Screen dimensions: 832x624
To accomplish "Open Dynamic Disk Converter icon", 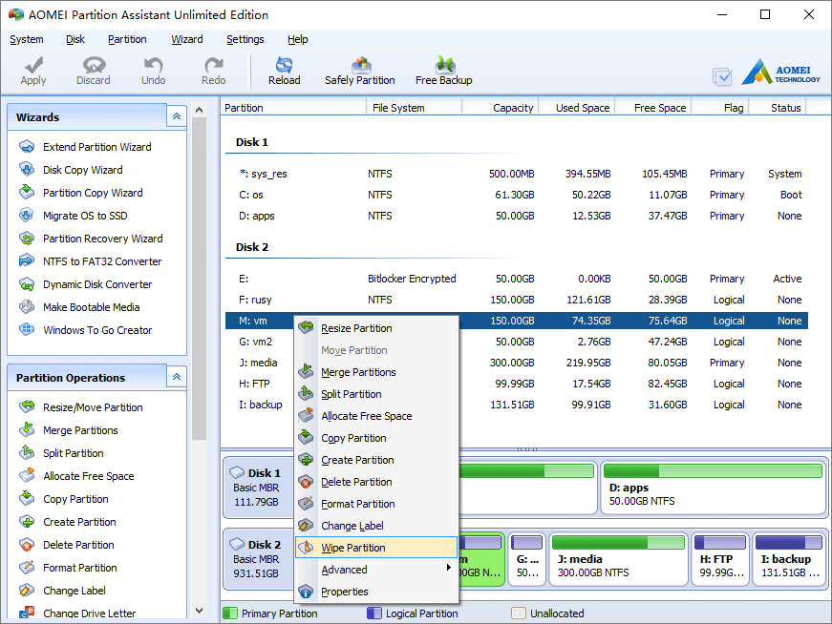I will 27,284.
